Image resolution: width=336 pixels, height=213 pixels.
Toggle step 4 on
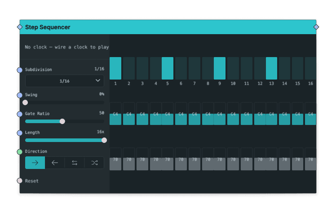click(156, 68)
